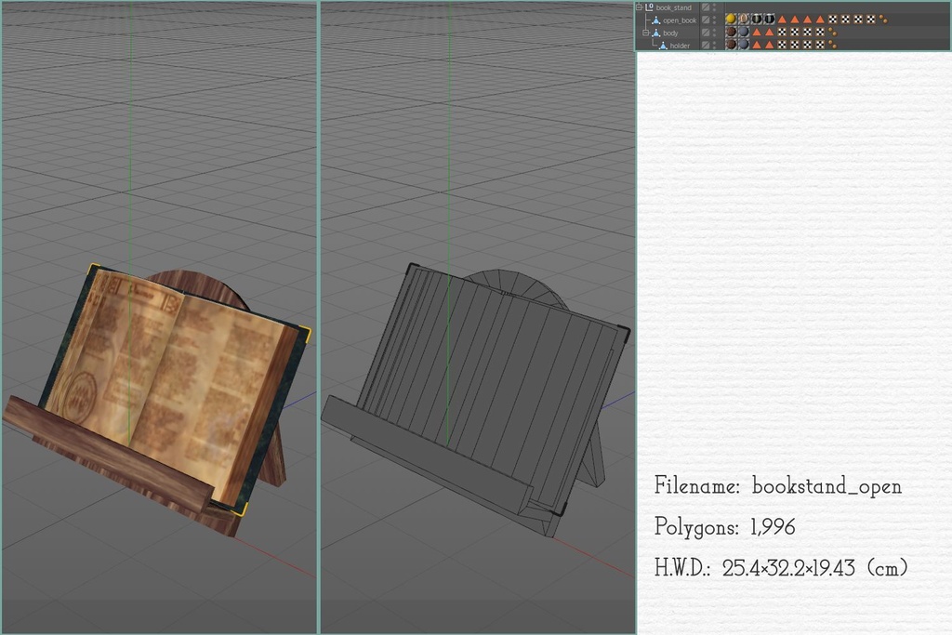This screenshot has height=635, width=952.
Task: Select the second orange selection tag on body
Action: click(x=769, y=33)
